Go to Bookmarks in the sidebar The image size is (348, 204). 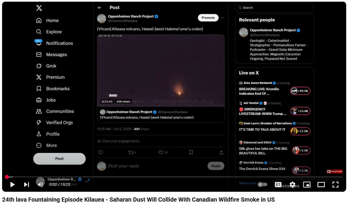coord(58,89)
